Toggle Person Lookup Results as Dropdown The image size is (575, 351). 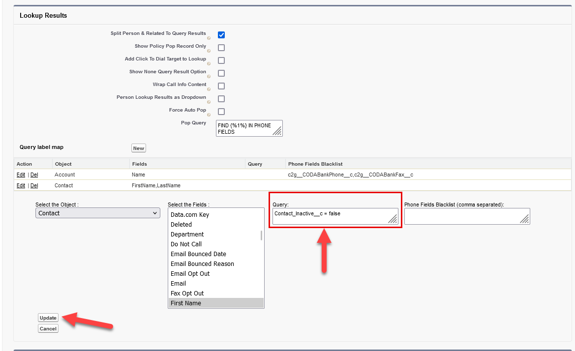[221, 99]
